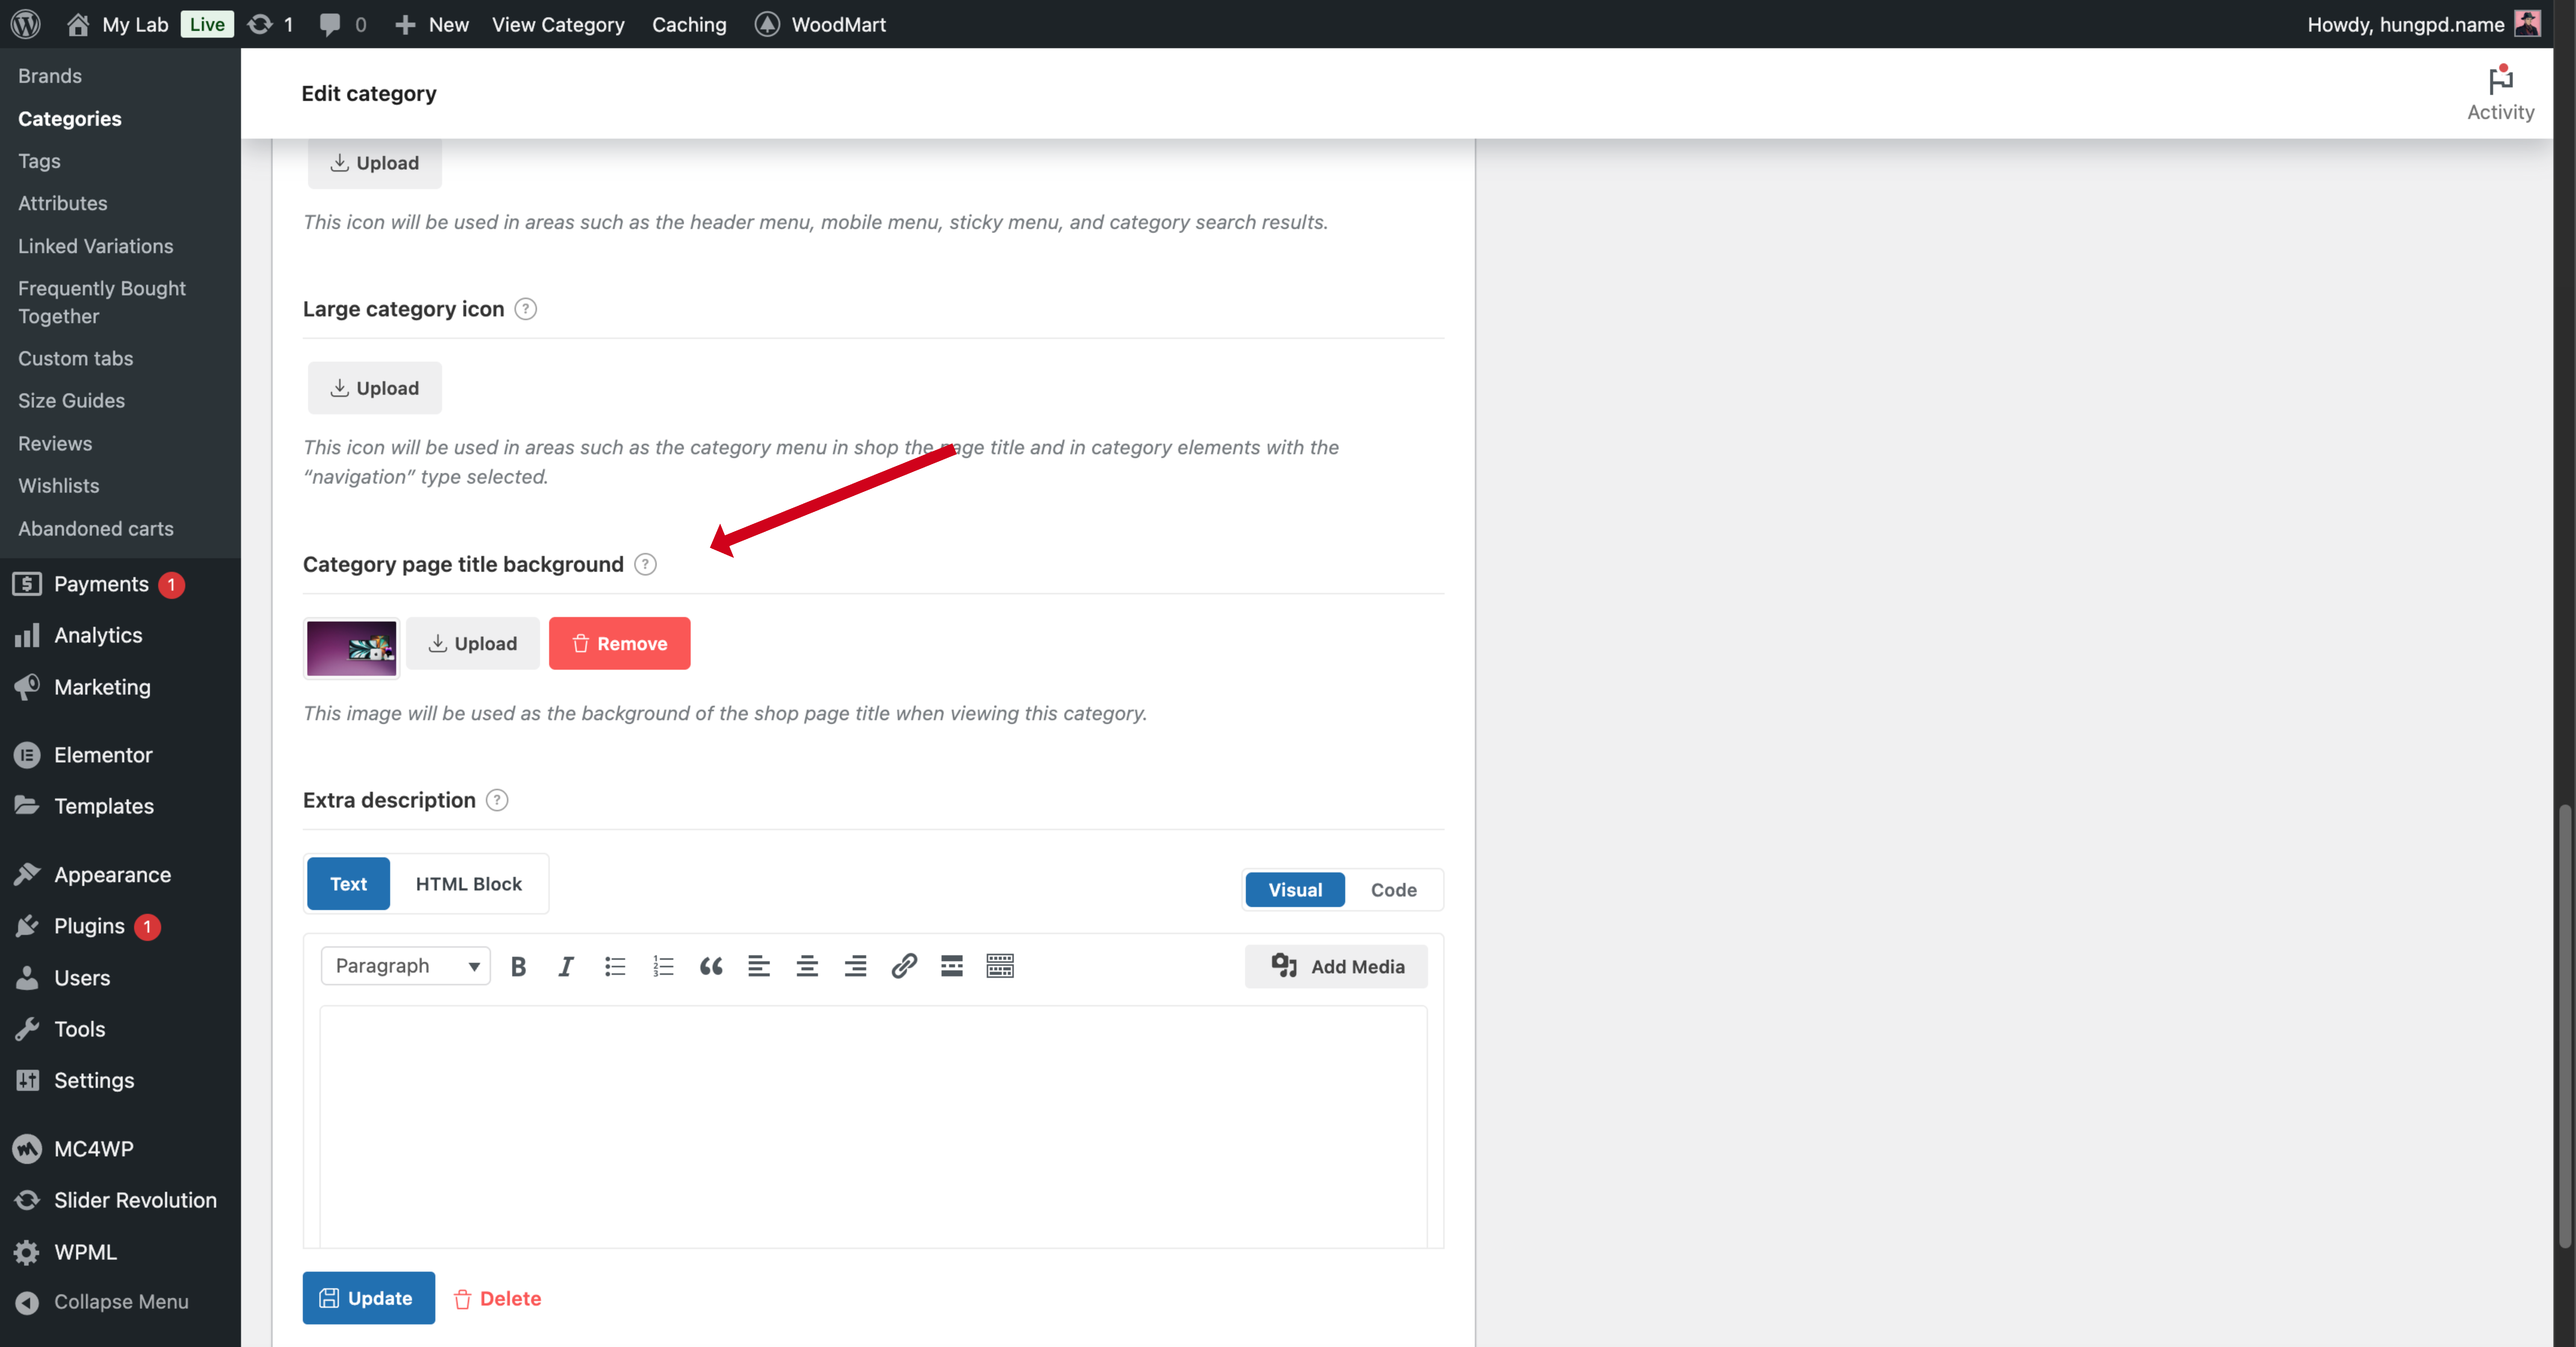Click the Update category button

369,1298
